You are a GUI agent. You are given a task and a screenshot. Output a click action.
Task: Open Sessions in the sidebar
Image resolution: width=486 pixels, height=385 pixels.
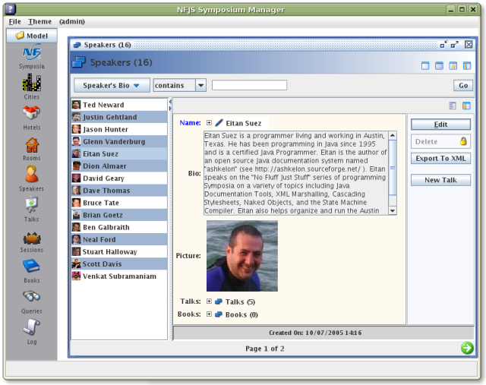pyautogui.click(x=32, y=237)
